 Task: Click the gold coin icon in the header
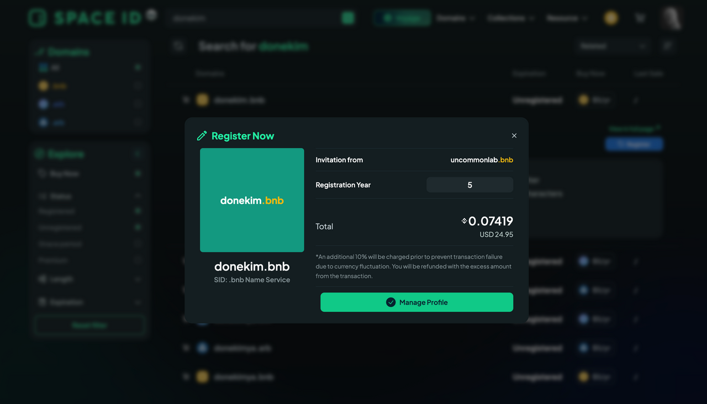[611, 18]
